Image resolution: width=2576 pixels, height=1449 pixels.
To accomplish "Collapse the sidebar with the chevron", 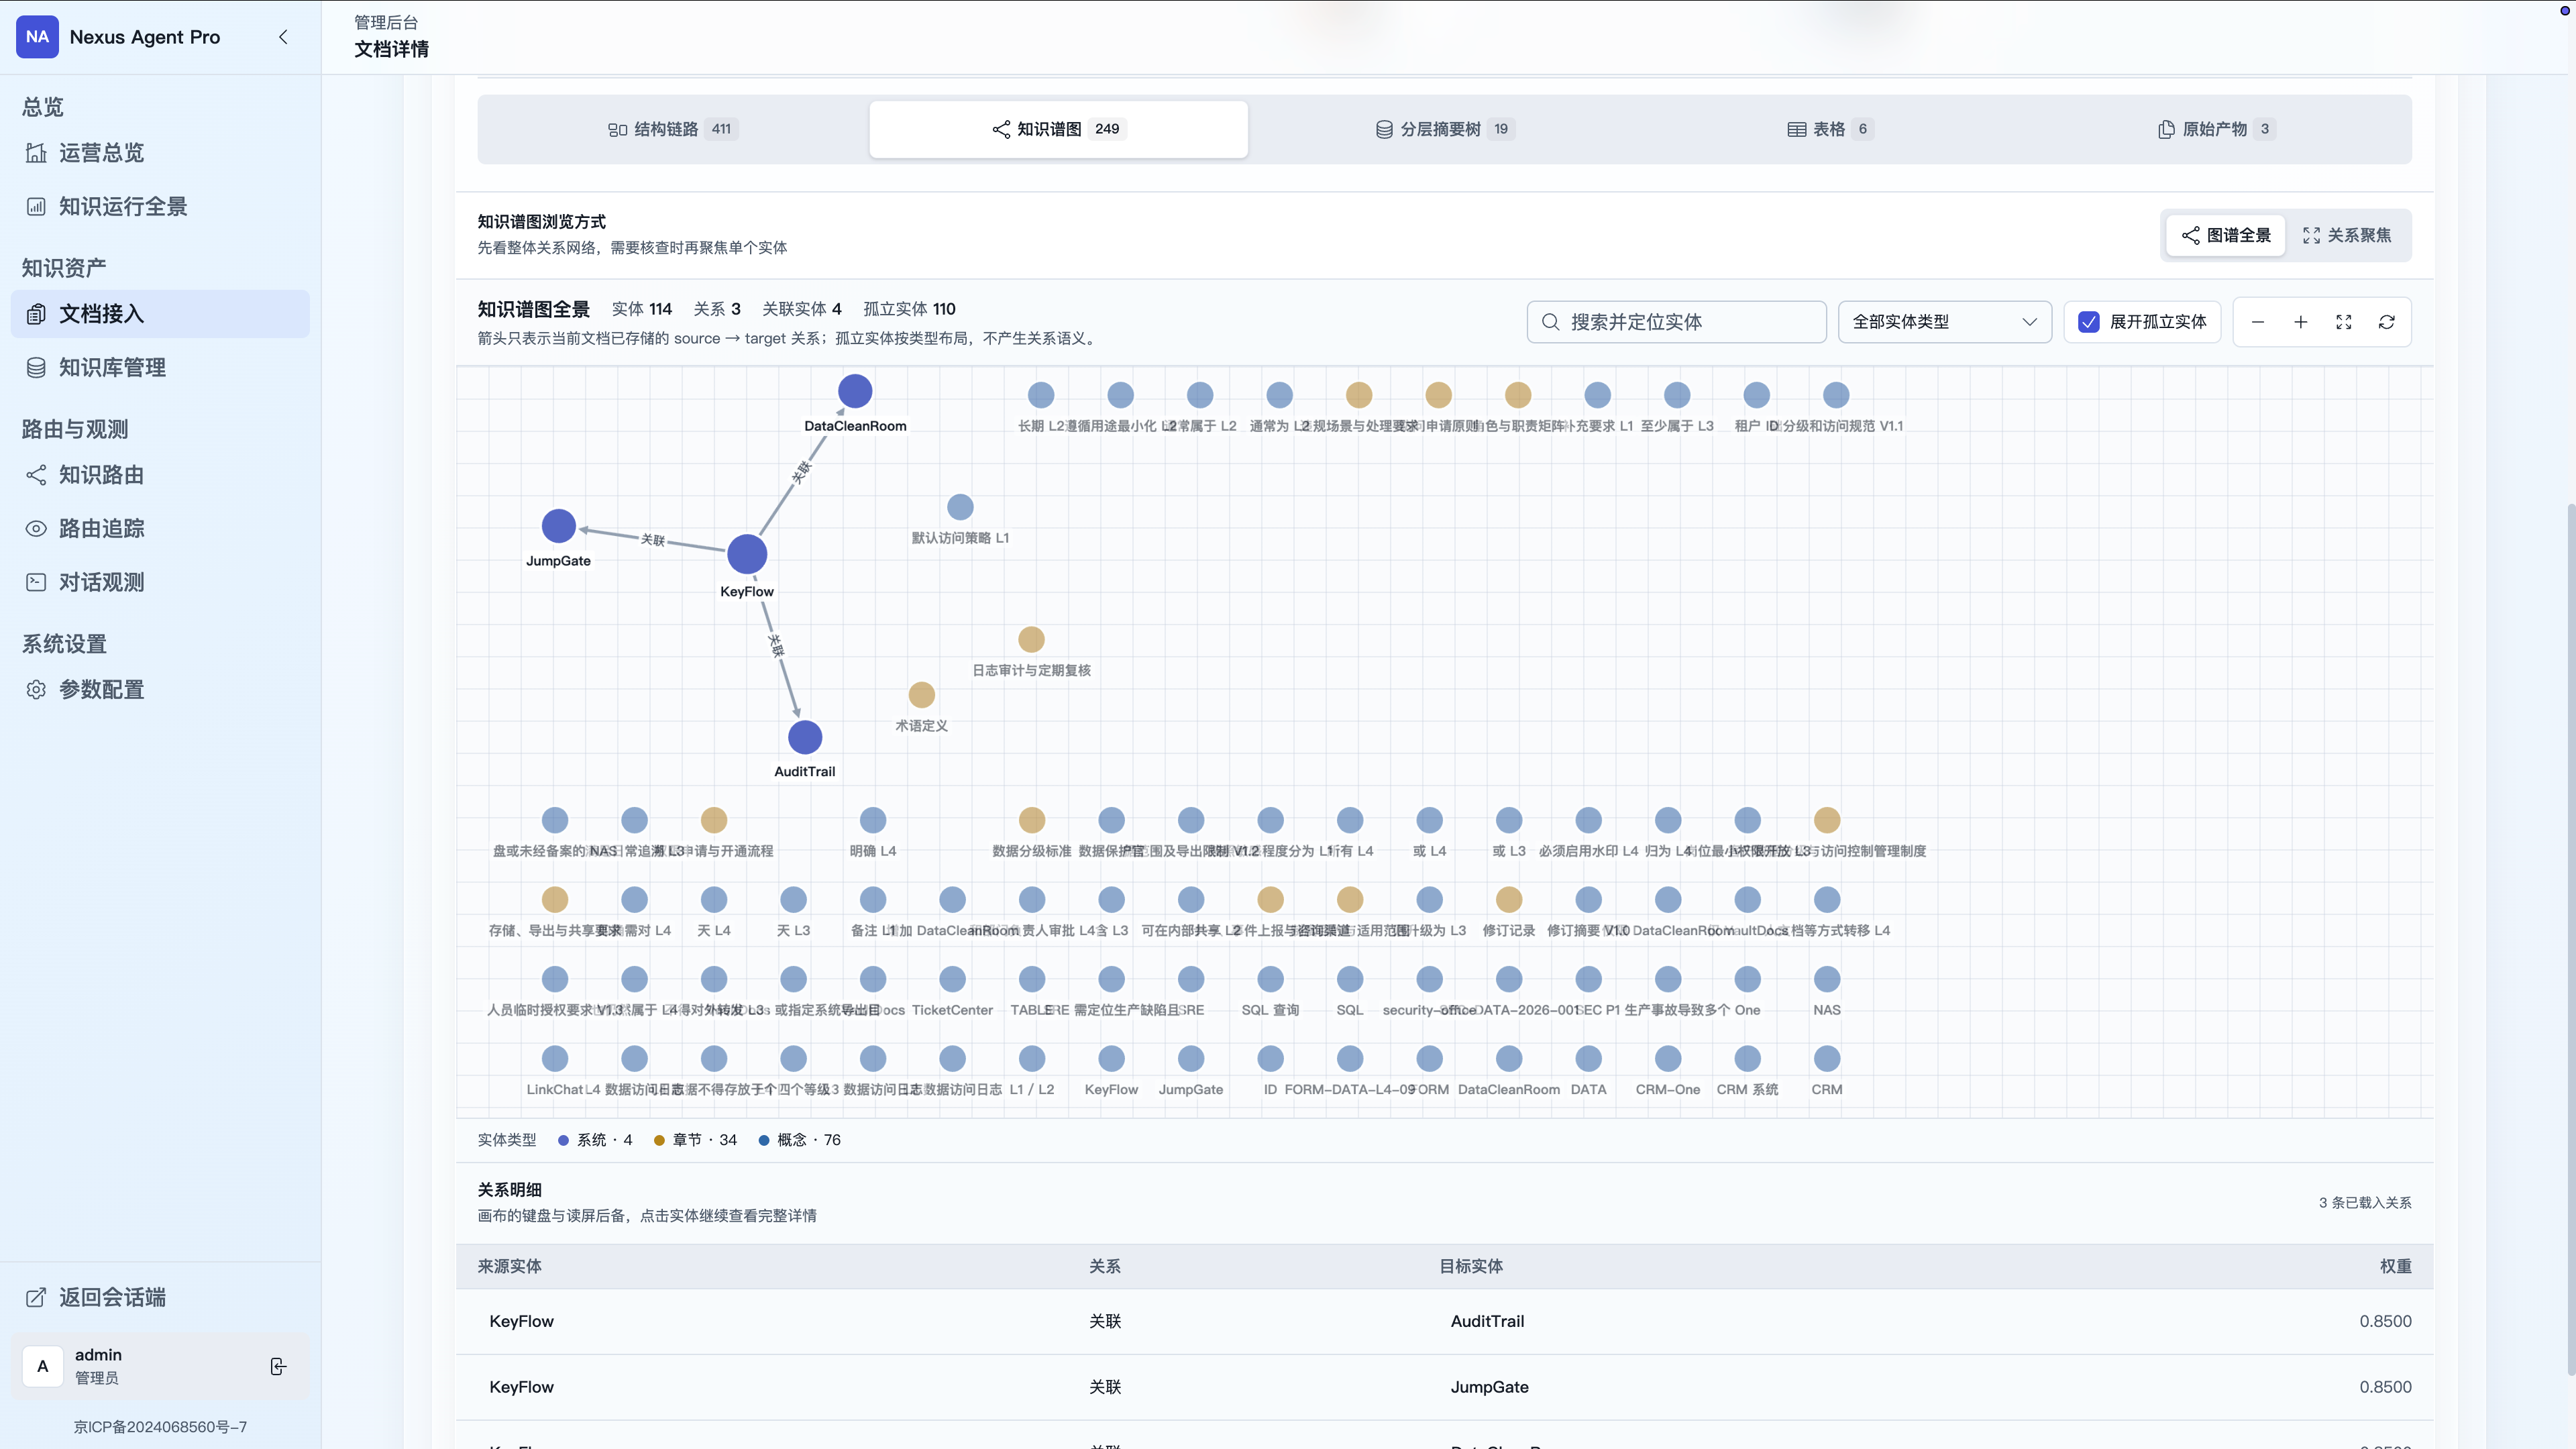I will (283, 37).
